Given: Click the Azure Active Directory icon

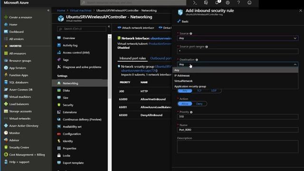Looking at the screenshot, I should 6,125.
